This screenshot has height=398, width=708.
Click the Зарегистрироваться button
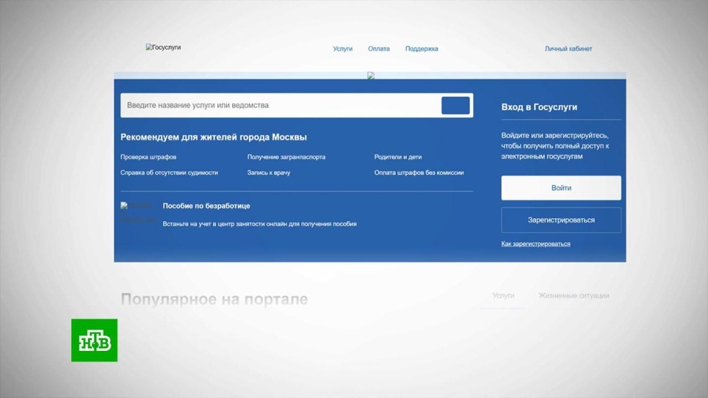[561, 220]
